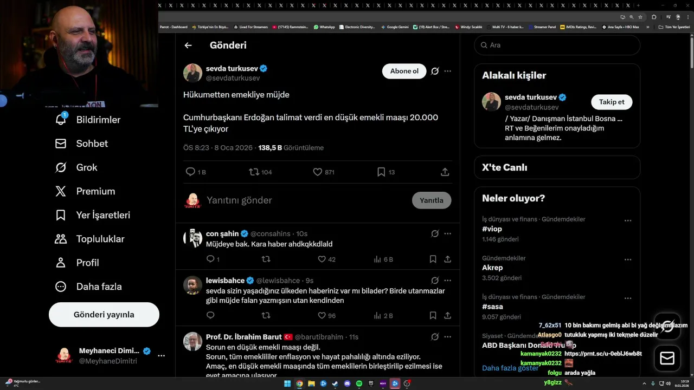Open WhatsApp bookmark in bookmarks bar
The height and width of the screenshot is (390, 694).
[324, 27]
